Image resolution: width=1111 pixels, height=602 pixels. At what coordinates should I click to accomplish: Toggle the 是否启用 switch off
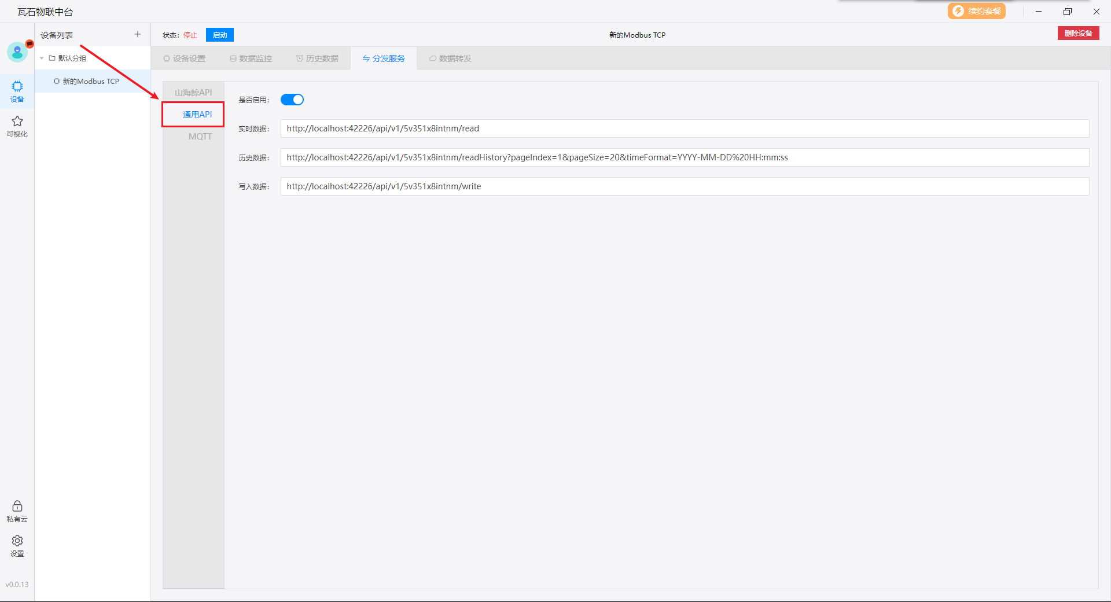click(292, 100)
